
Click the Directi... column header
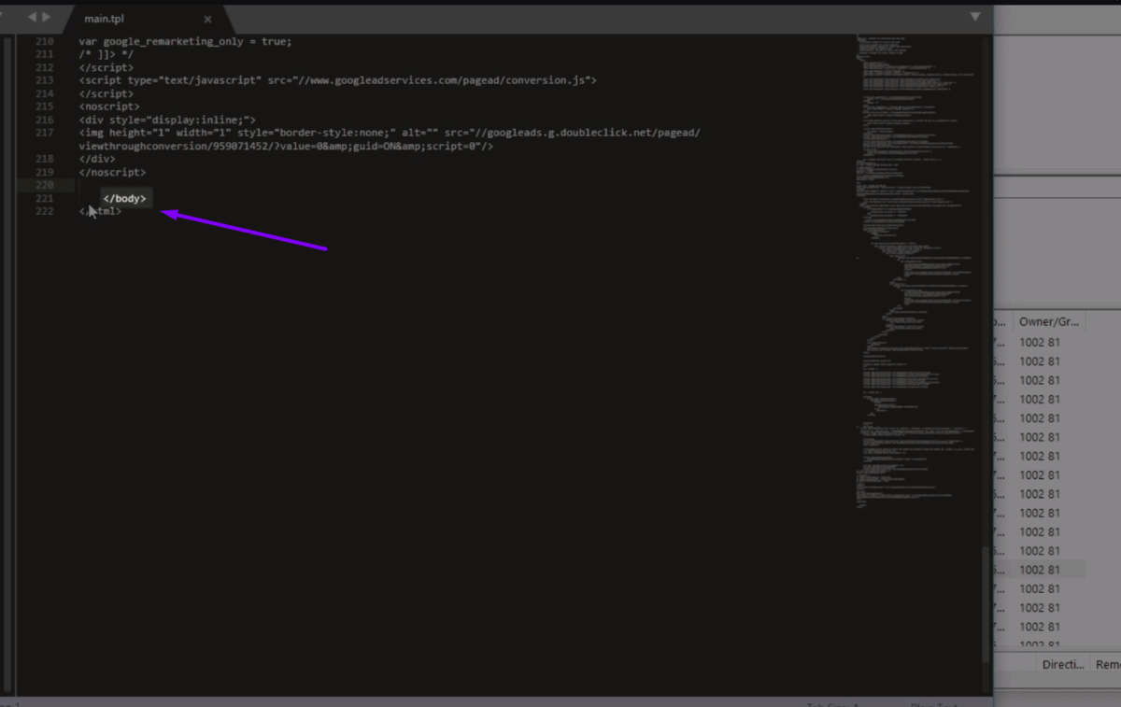point(1063,664)
